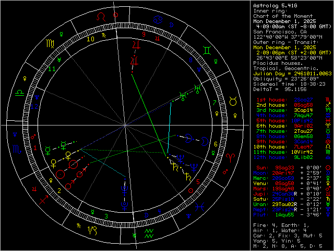Click the Aquarius glyph on the zodiac wheel

tap(148, 233)
